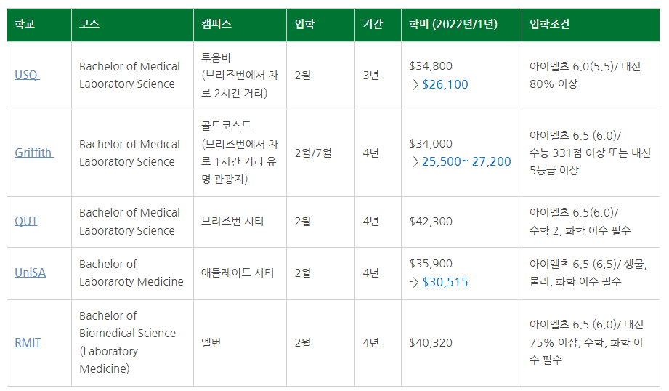Viewport: 669px width, 391px height.
Task: Click the 브리즈번 시티 campus cell
Action: (x=240, y=222)
